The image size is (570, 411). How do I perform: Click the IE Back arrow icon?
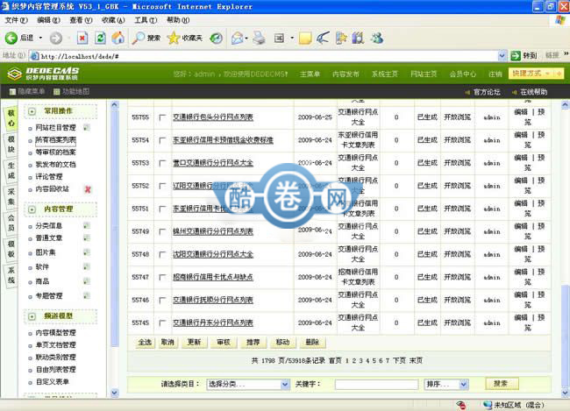point(11,38)
